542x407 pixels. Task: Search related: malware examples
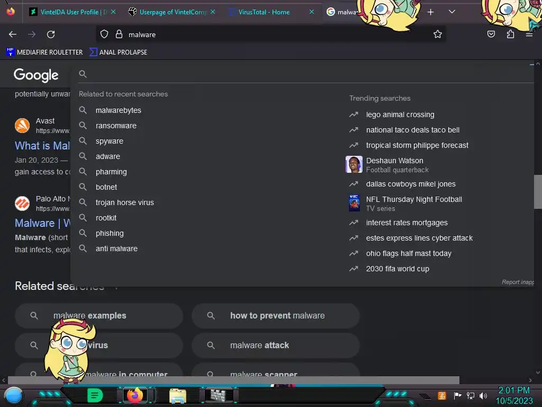pos(99,316)
